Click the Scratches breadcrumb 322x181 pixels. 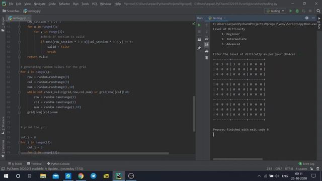pos(11,11)
